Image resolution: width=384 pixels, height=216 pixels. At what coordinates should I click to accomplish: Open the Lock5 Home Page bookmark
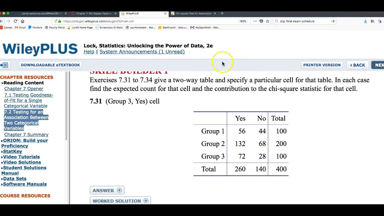coord(80,28)
